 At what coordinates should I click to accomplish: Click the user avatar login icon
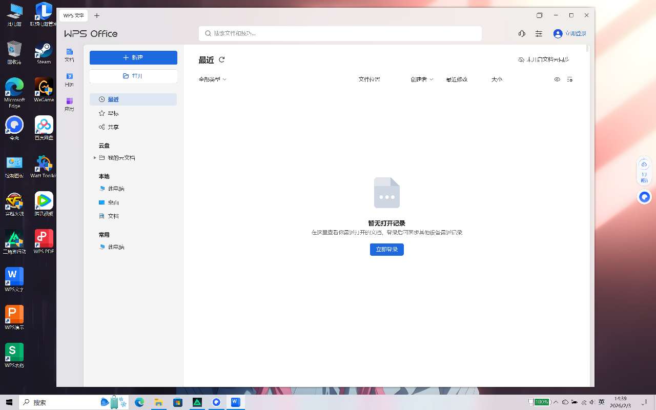coord(558,33)
